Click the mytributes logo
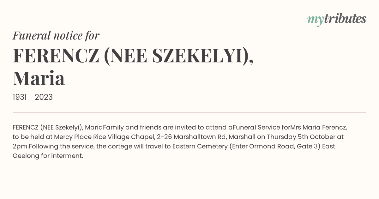 click(337, 20)
